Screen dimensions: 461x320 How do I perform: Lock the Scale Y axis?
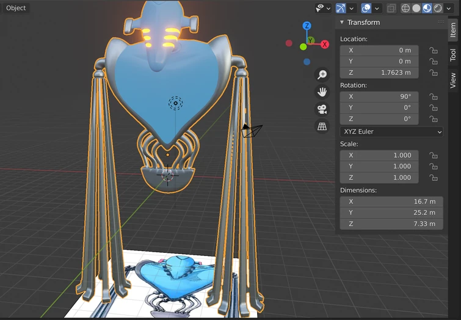tap(434, 167)
